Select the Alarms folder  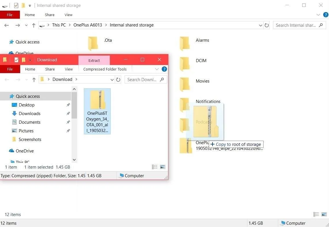(x=195, y=43)
